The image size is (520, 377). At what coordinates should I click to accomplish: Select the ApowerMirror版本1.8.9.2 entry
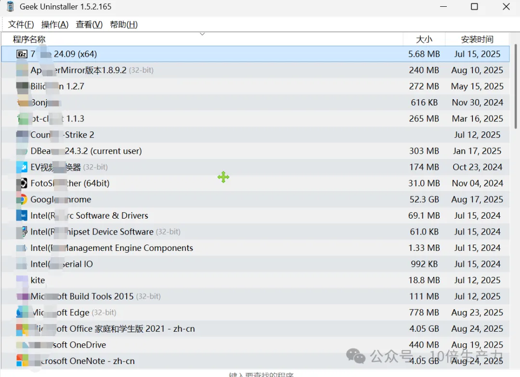(256, 70)
